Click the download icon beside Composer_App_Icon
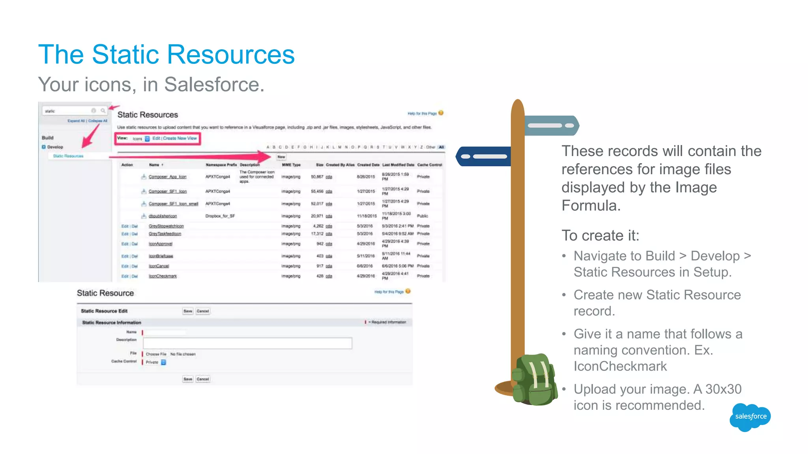This screenshot has width=808, height=454. coord(144,177)
